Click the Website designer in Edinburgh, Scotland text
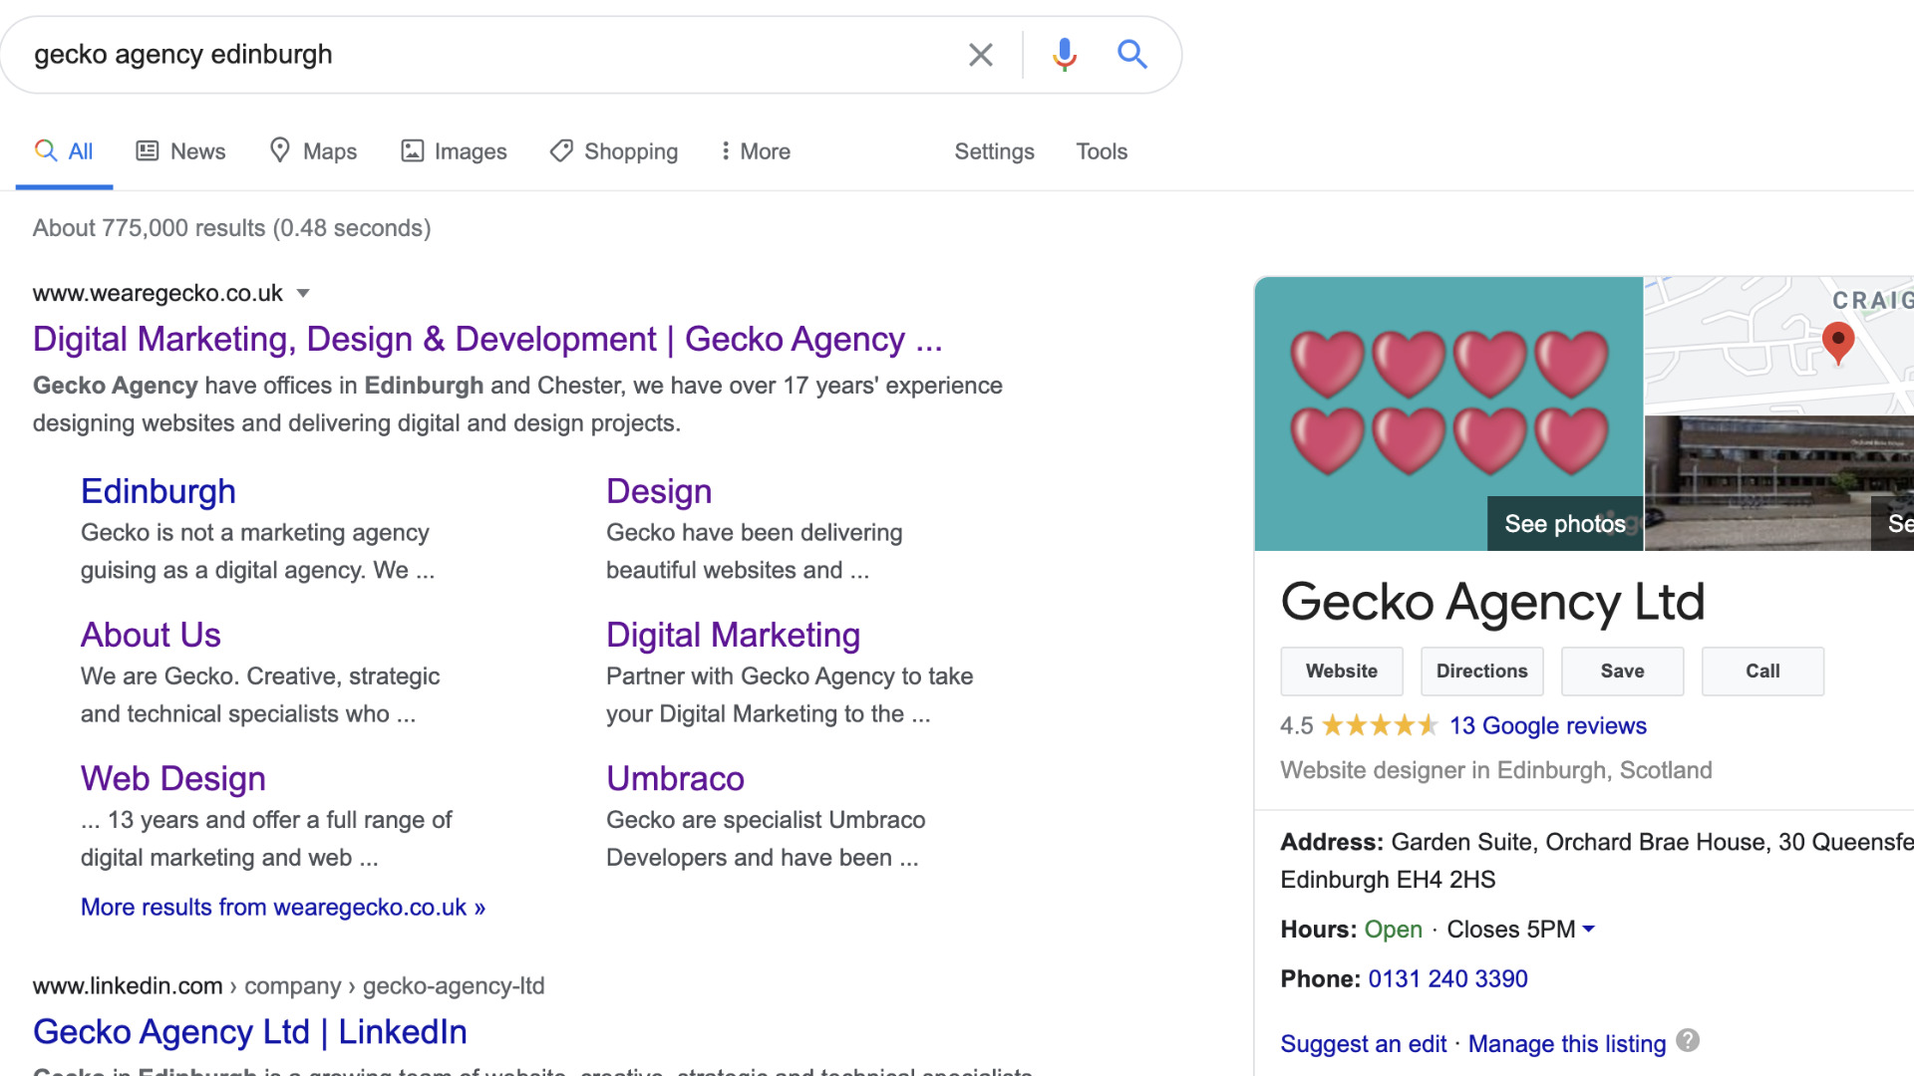Image resolution: width=1914 pixels, height=1076 pixels. 1496,770
